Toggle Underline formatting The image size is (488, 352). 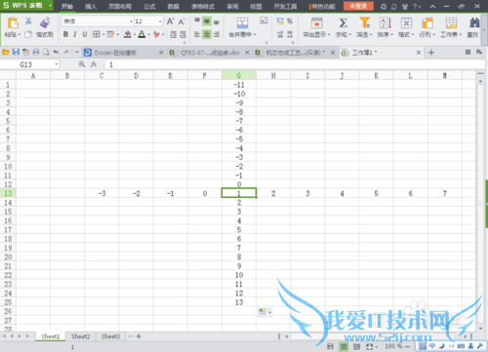[85, 34]
